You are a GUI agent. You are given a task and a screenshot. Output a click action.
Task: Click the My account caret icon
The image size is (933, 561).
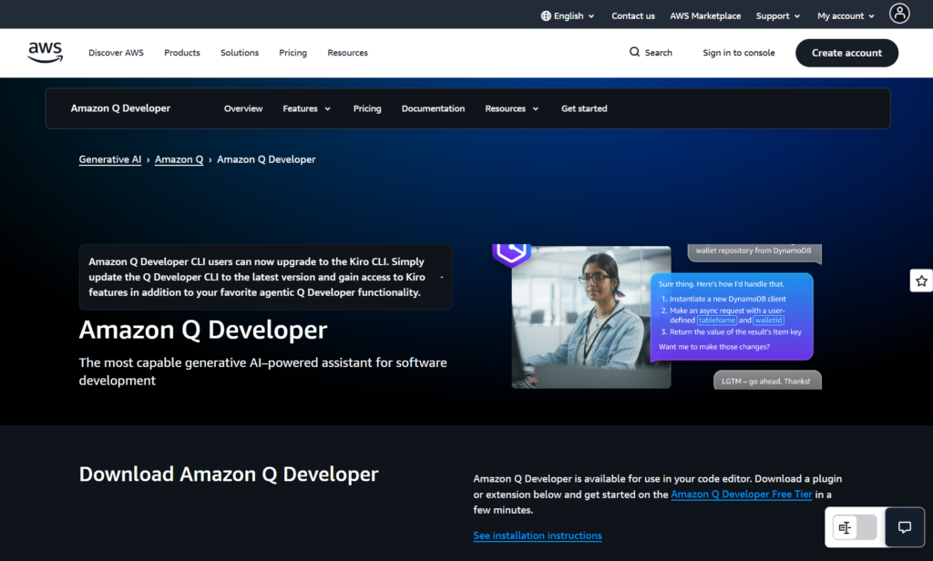(x=872, y=15)
